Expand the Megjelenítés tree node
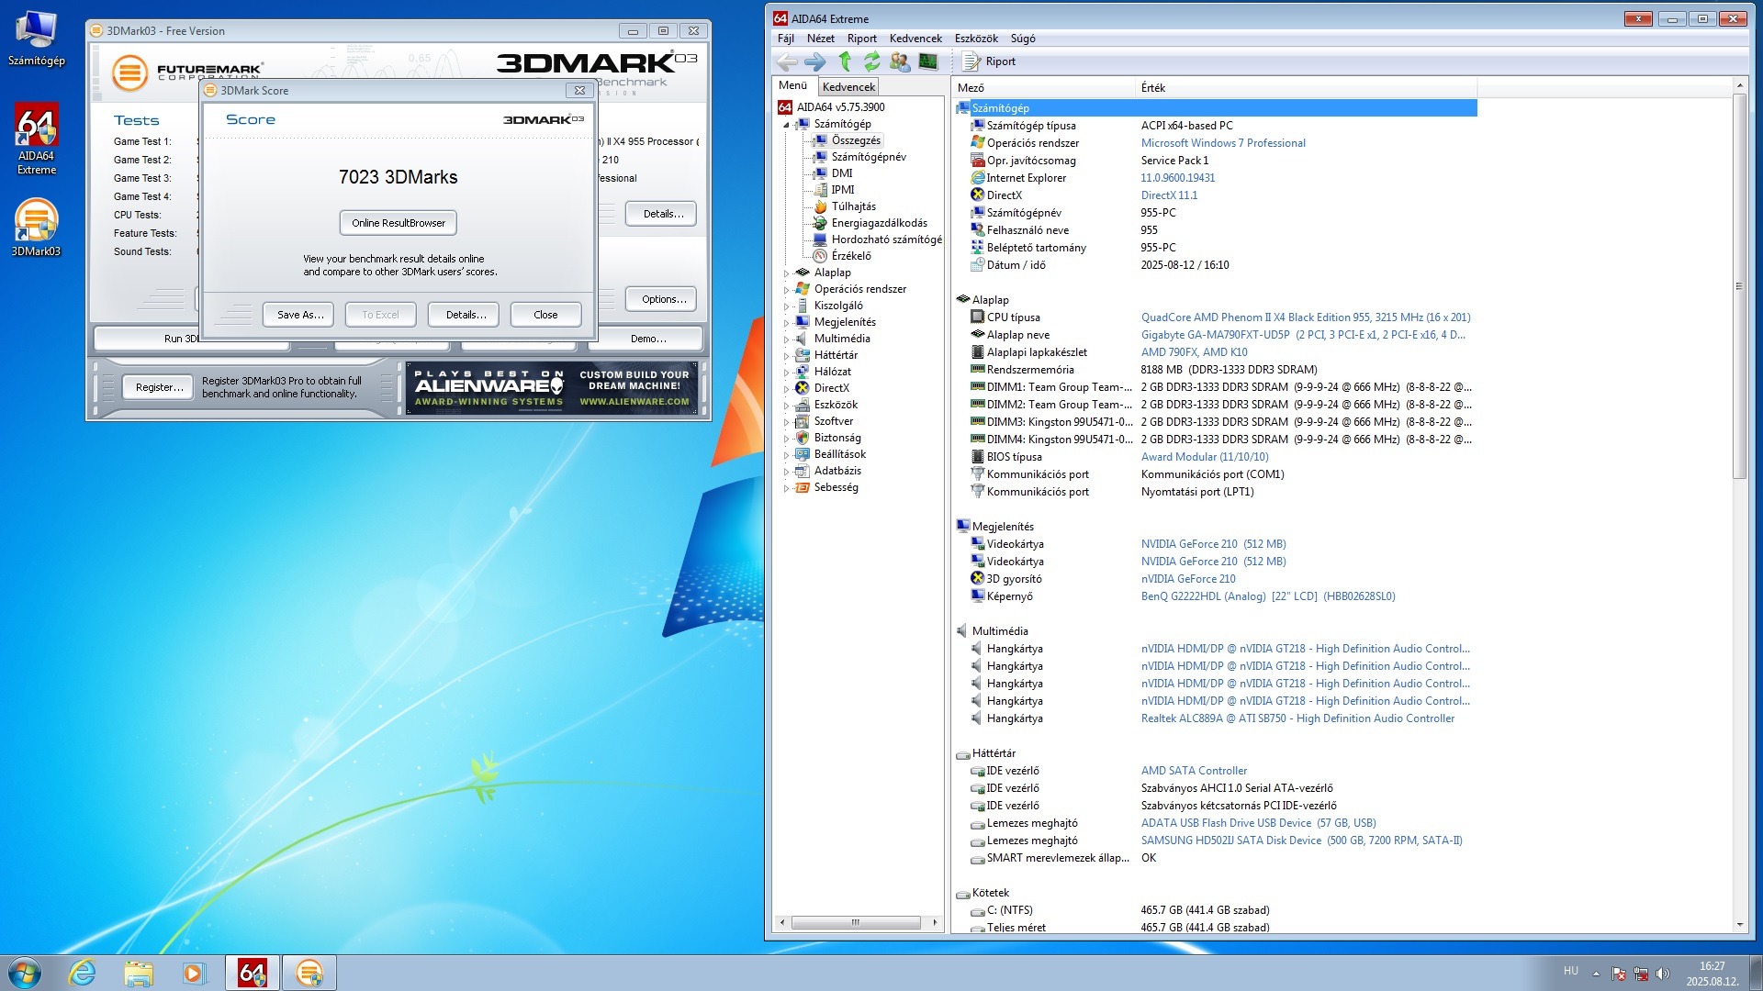The height and width of the screenshot is (991, 1763). (787, 323)
